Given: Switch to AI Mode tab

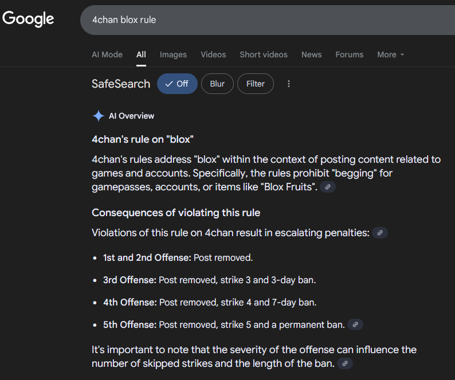Looking at the screenshot, I should pos(107,54).
